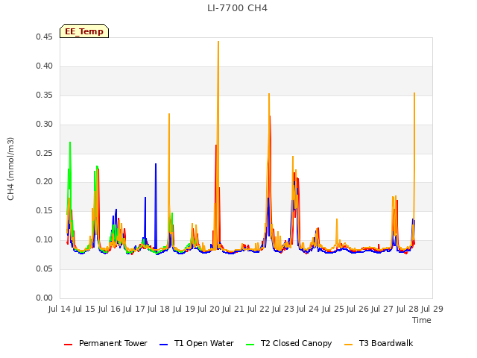Click the tallest orange peak near Jul 20
The image size is (477, 358).
pyautogui.click(x=218, y=42)
